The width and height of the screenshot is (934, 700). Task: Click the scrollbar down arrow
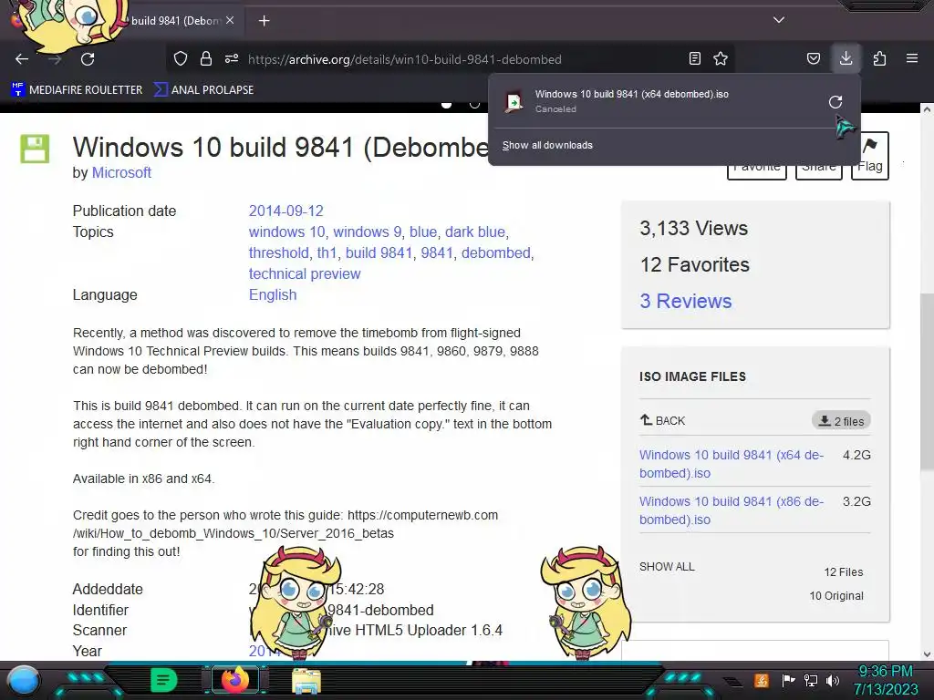pyautogui.click(x=927, y=654)
